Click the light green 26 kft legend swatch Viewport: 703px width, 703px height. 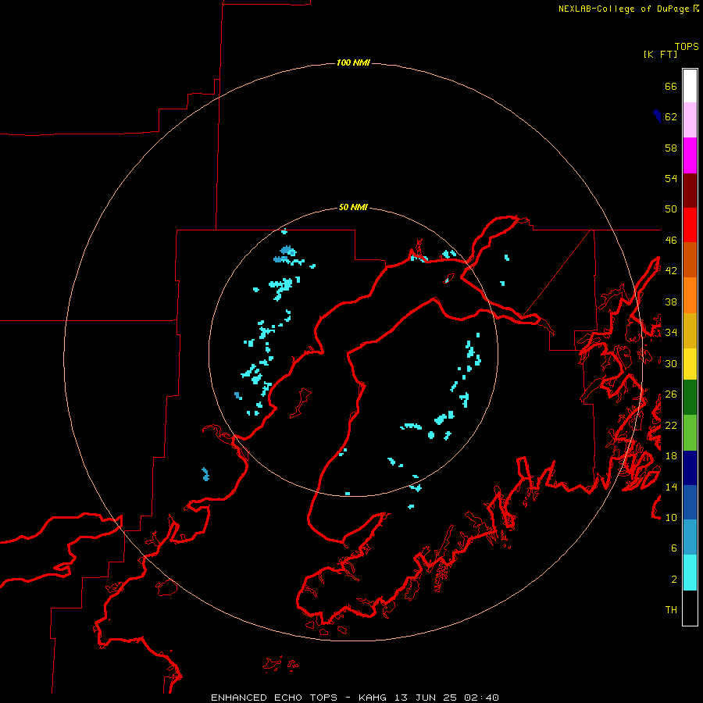[x=690, y=433]
